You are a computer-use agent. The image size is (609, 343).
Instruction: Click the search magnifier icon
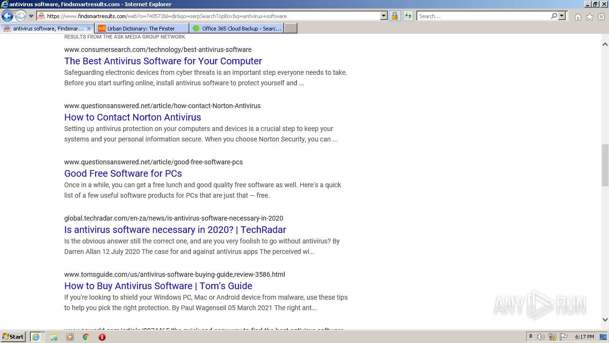554,16
